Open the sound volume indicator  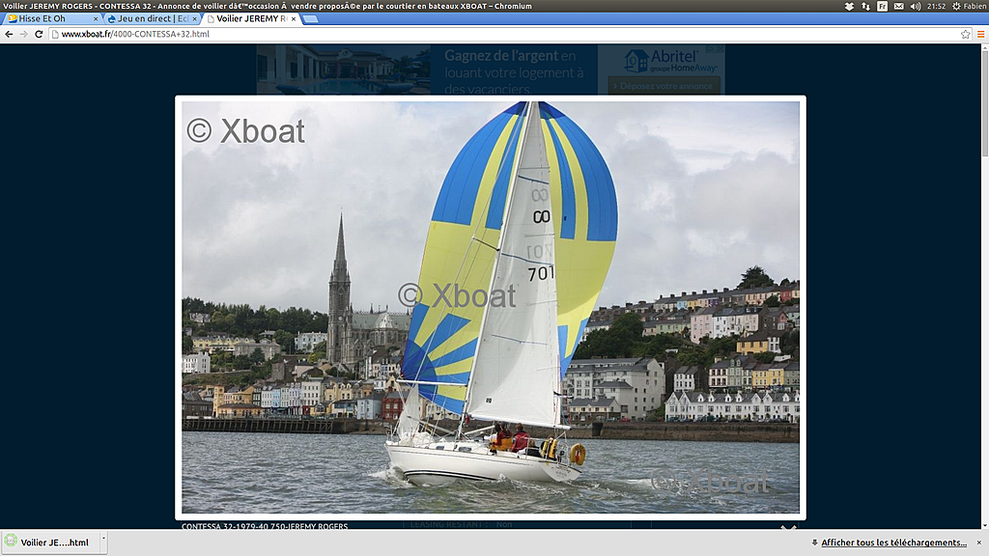coord(916,7)
